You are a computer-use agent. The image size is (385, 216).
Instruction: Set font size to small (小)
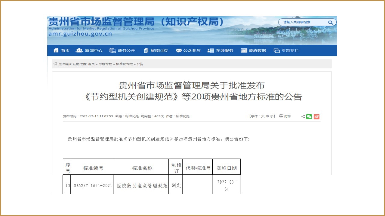tap(271, 116)
